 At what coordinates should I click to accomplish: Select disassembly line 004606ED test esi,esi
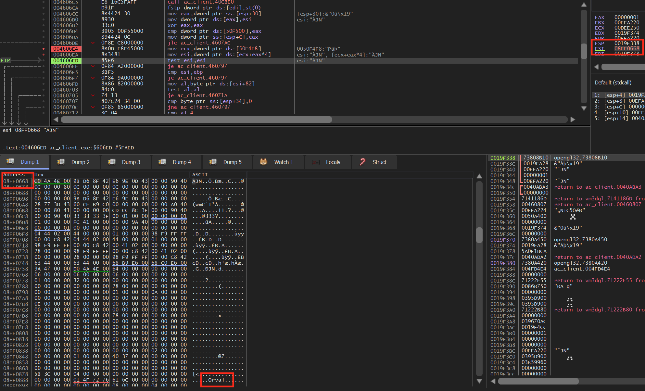pos(314,60)
